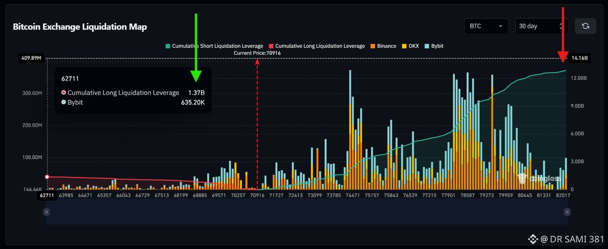Click the 14.16B right axis label
608x249 pixels.
[x=579, y=58]
